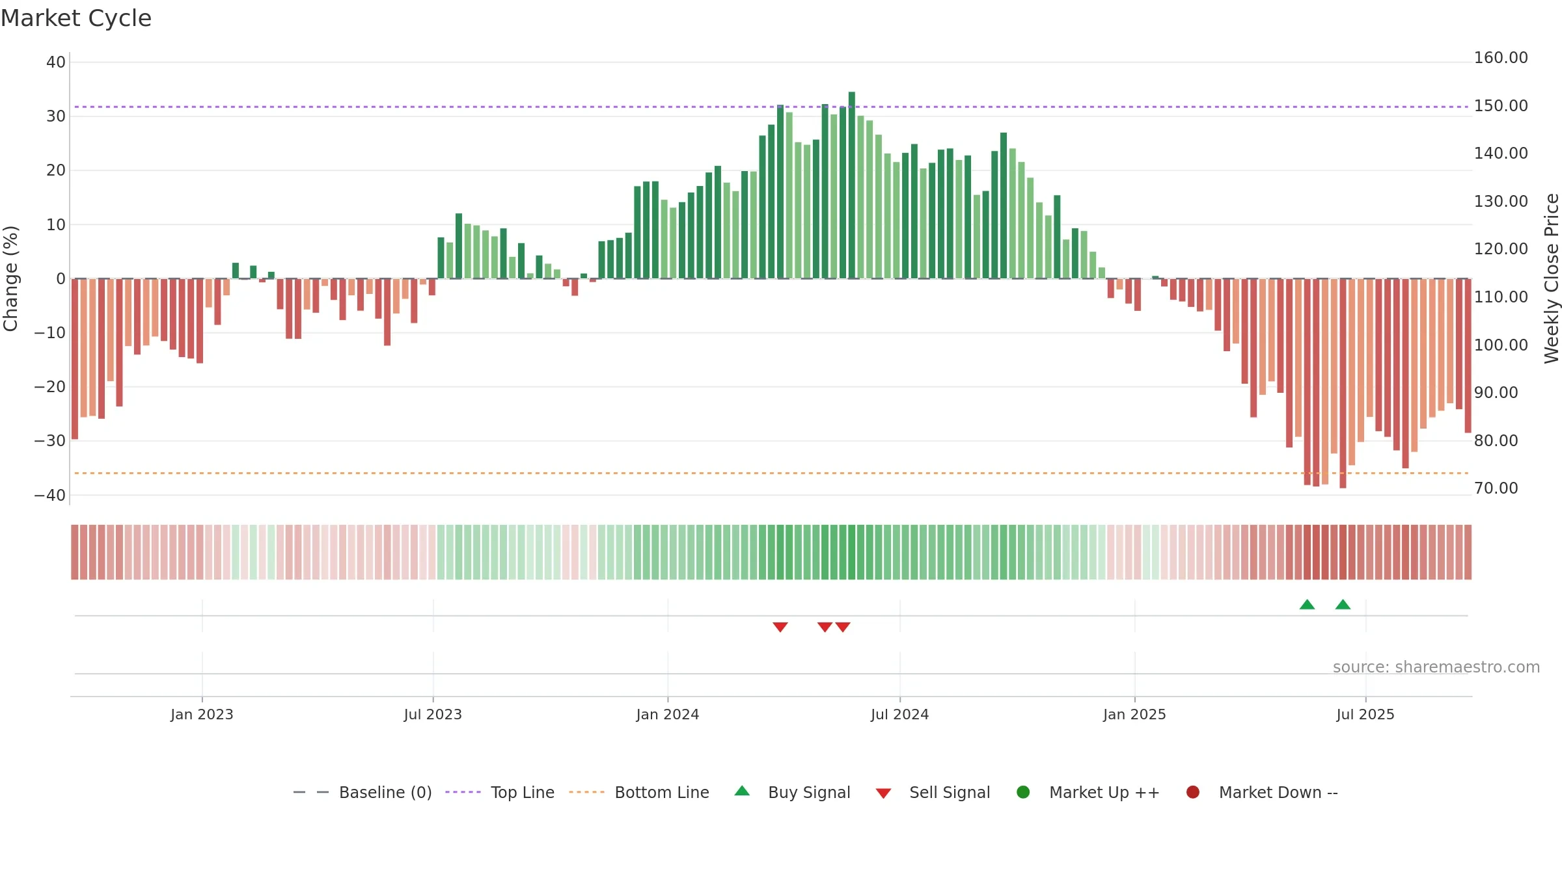Click the Jan 2025 x-axis label
Screen dimensions: 1562x878
tap(1134, 715)
